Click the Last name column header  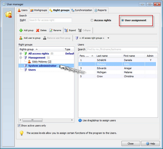[x=109, y=56]
